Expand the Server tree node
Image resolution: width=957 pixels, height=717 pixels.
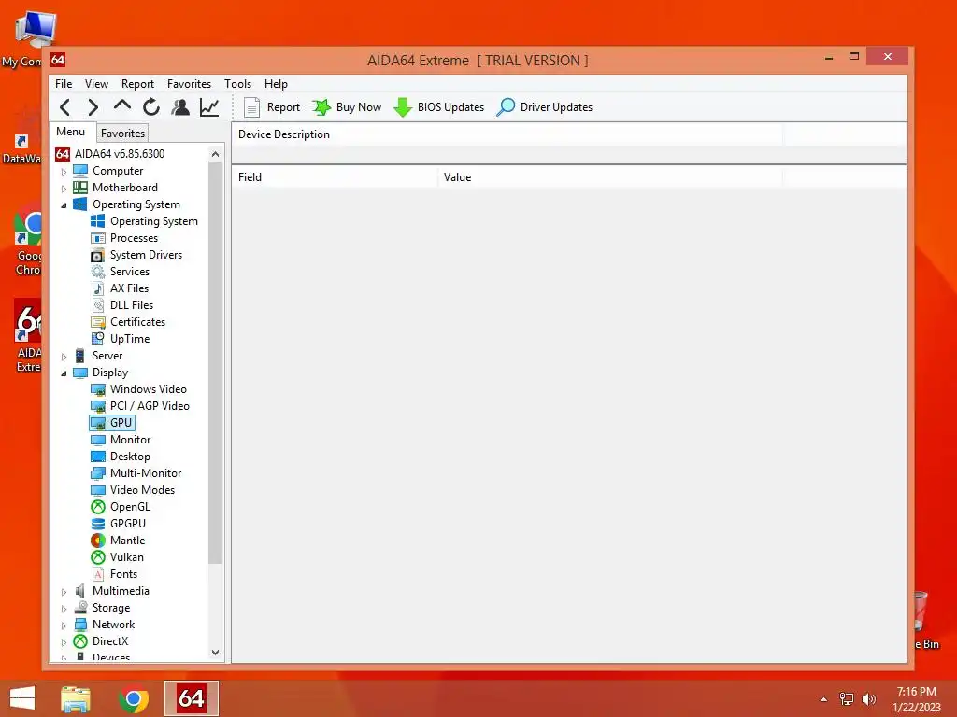point(64,357)
